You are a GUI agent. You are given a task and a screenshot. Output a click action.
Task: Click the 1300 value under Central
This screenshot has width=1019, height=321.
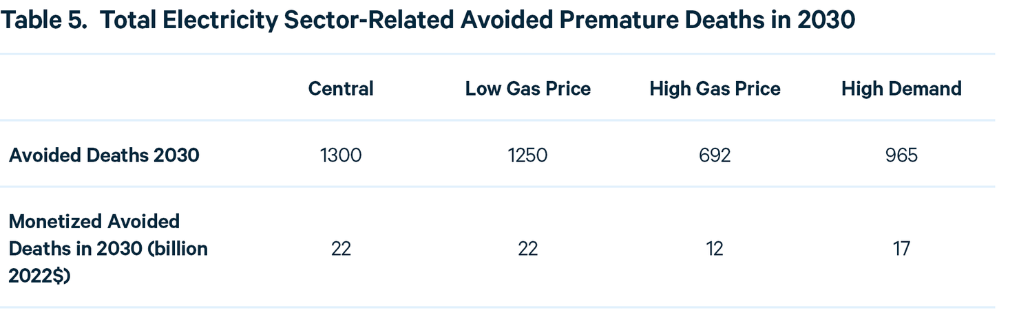(341, 155)
